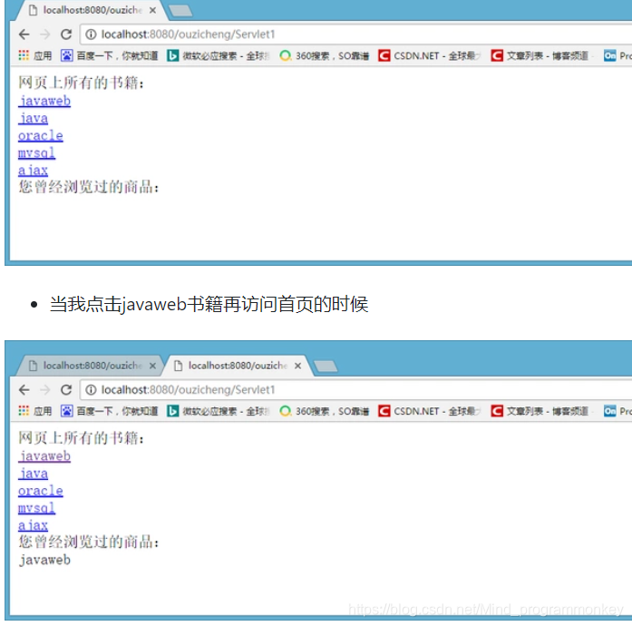The width and height of the screenshot is (632, 626).
Task: Open the visited javaweb link in lower page
Action: point(44,455)
